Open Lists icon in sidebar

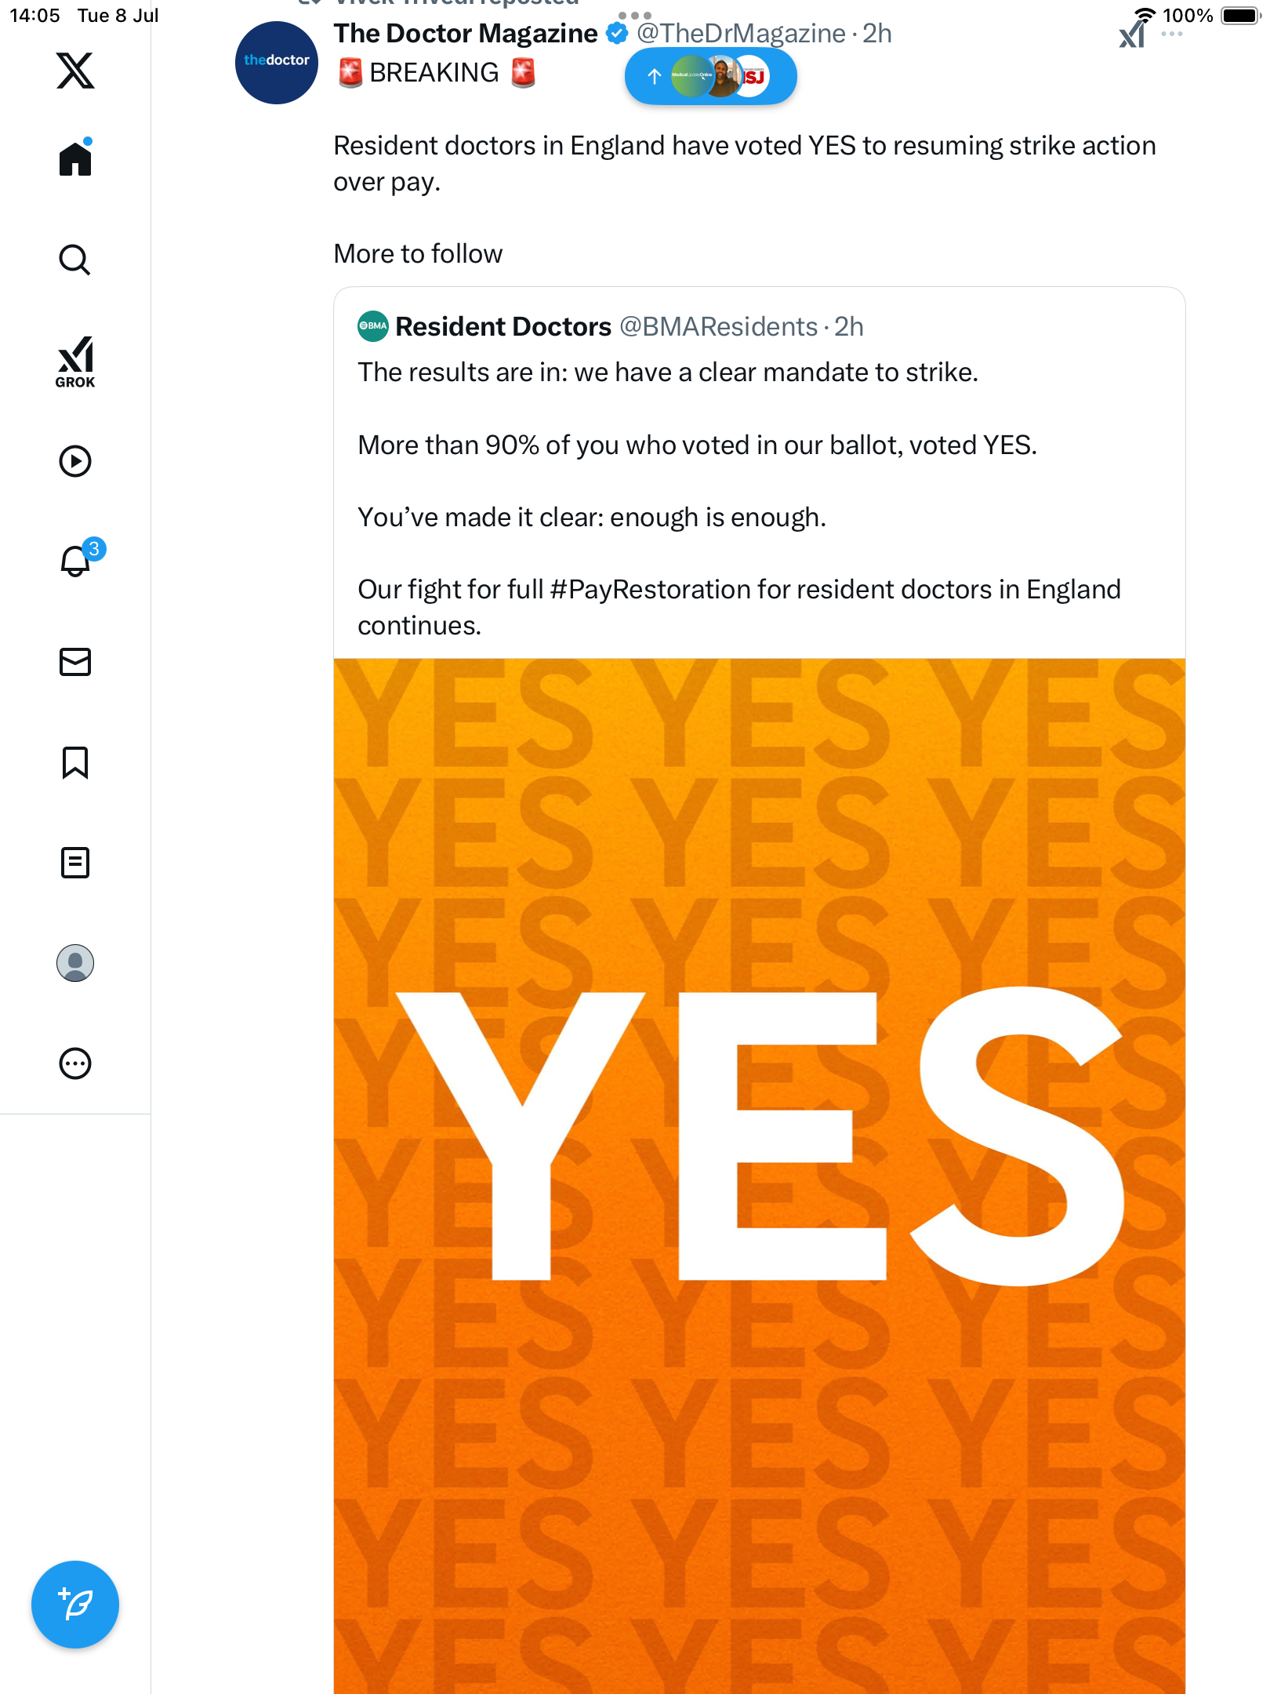[x=75, y=863]
